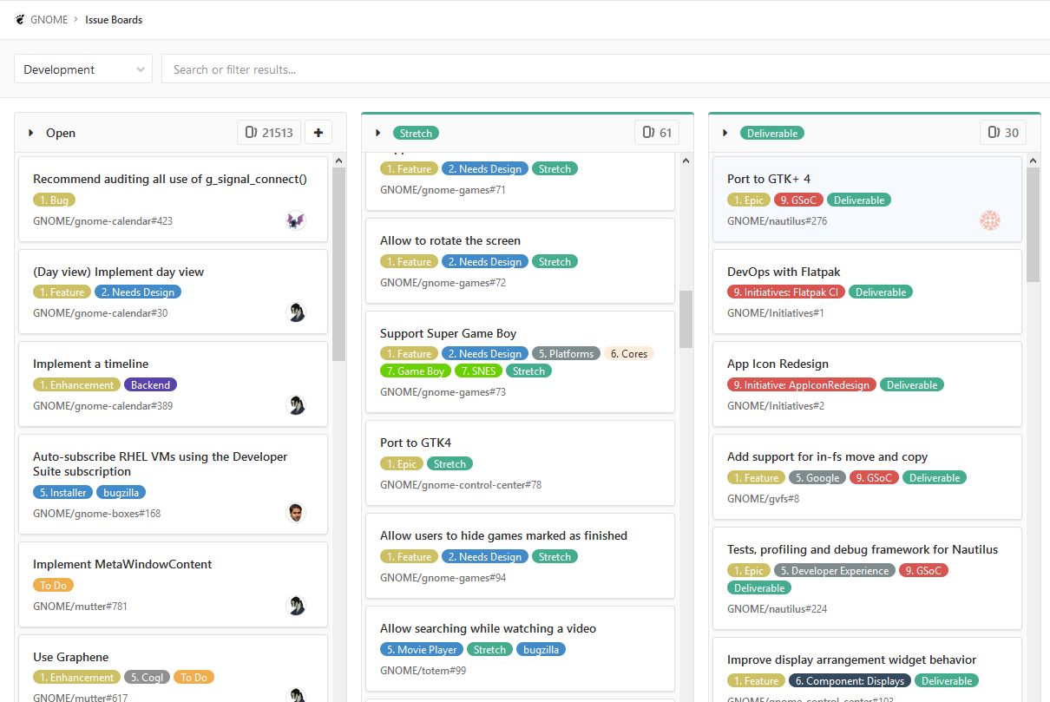Click the 6. Cores label

coord(629,353)
